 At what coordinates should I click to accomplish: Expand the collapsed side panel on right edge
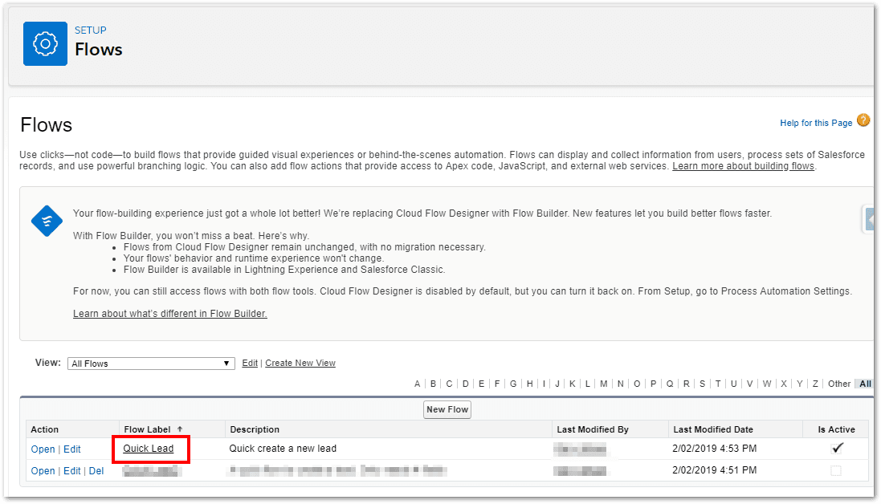click(868, 218)
